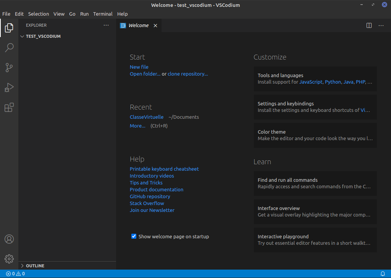Open the Run and Debug view
Image resolution: width=391 pixels, height=278 pixels.
[x=9, y=88]
